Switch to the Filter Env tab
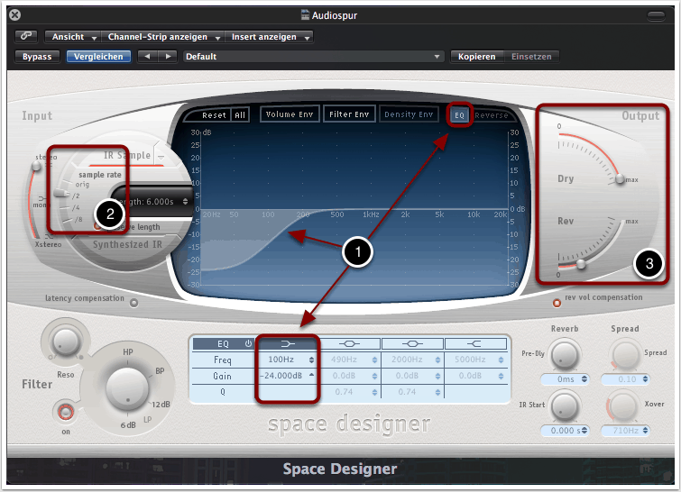This screenshot has width=681, height=492. pyautogui.click(x=349, y=114)
